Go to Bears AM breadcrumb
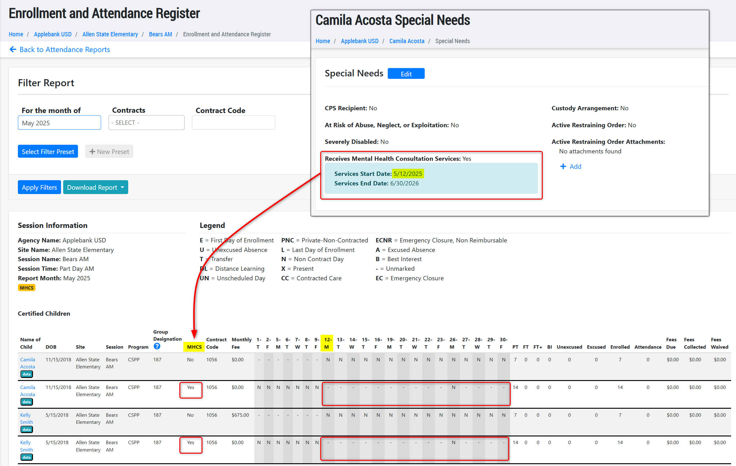 [x=160, y=34]
